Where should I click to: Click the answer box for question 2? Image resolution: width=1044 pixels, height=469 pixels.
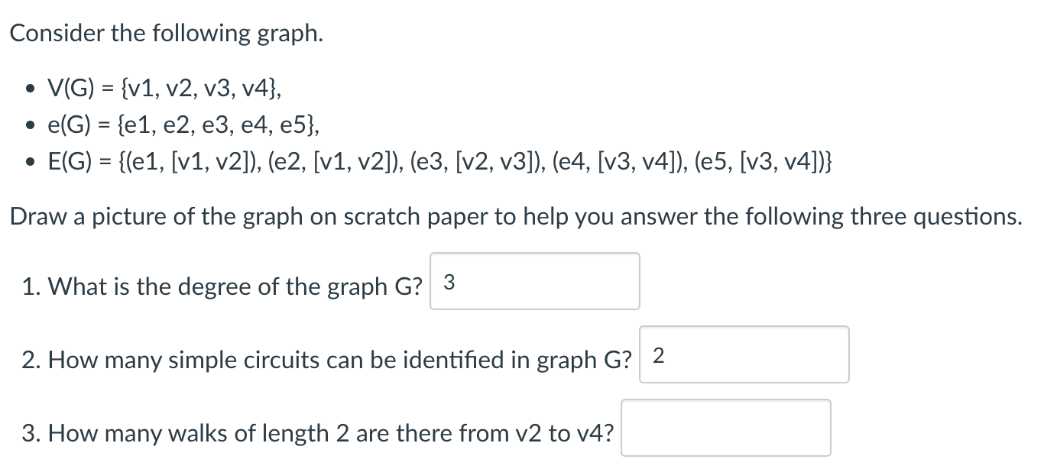tap(742, 354)
